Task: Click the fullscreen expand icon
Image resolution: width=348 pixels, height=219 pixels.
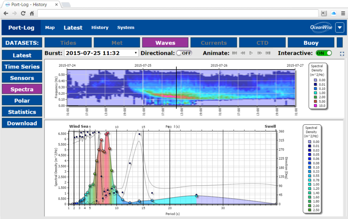Action: coord(342,54)
